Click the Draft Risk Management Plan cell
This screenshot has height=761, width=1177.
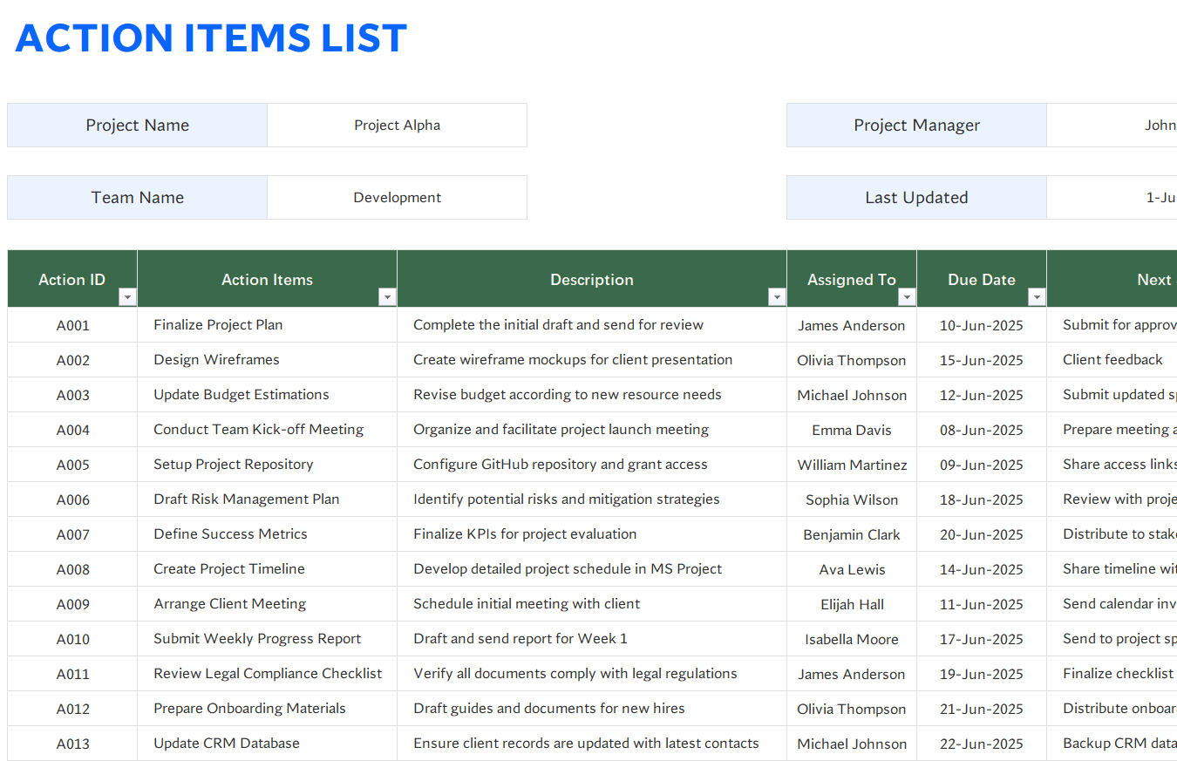point(267,499)
